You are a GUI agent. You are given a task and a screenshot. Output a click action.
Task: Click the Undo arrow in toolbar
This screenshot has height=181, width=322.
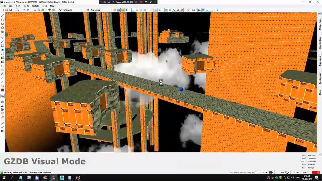(x=24, y=10)
